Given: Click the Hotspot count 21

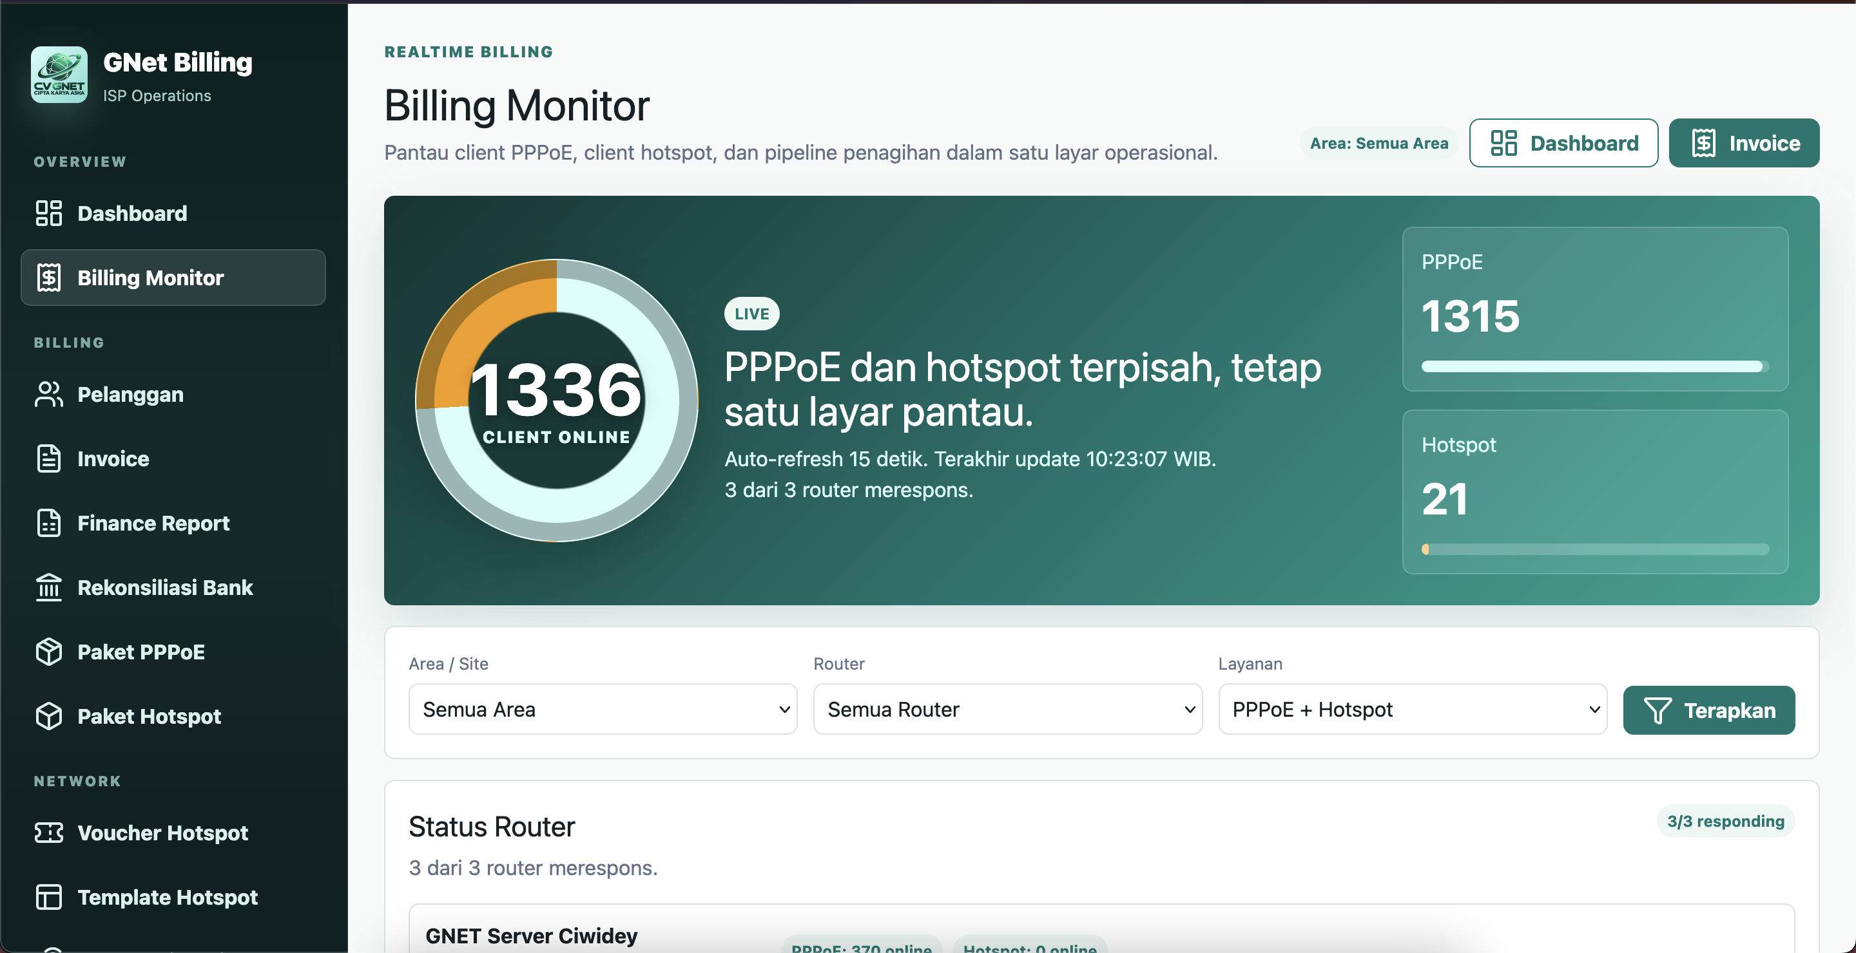Looking at the screenshot, I should point(1445,499).
